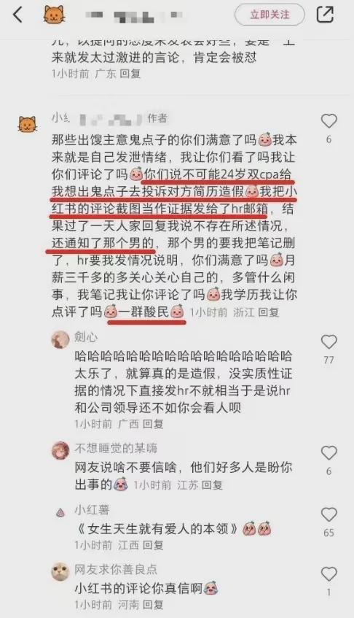Like 不想睡觉的某嗨's comment heart
354x618 pixels.
click(x=329, y=453)
